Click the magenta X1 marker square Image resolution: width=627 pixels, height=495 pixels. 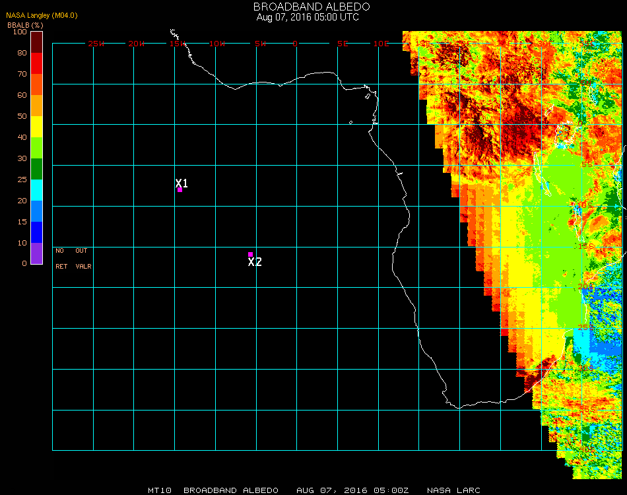pyautogui.click(x=180, y=189)
